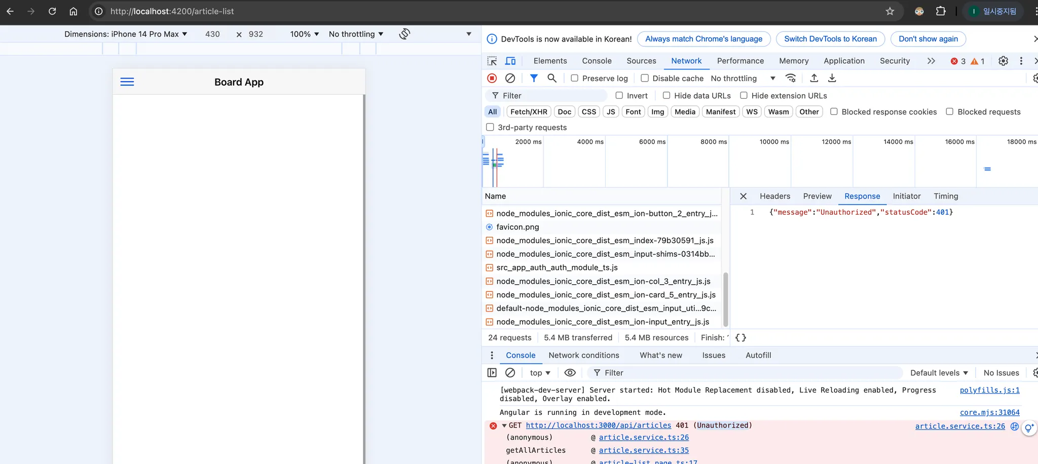This screenshot has width=1038, height=464.
Task: Switch to the Elements tab
Action: 550,61
